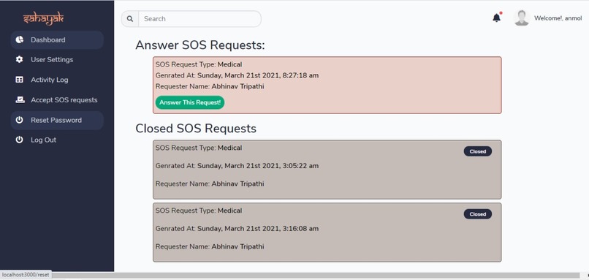The width and height of the screenshot is (589, 280).
Task: Open Accept SOS requests page
Action: click(x=57, y=100)
